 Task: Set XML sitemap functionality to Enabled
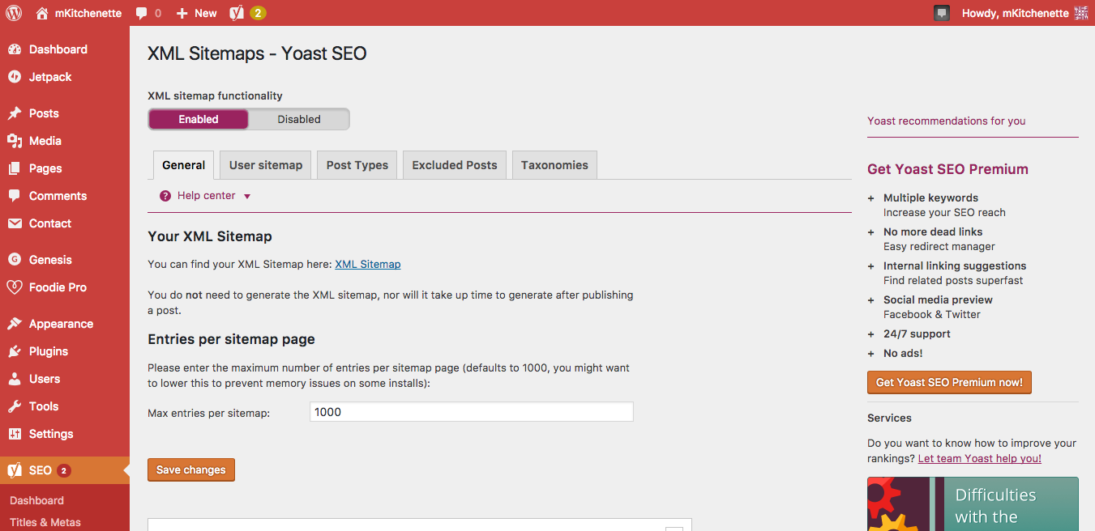tap(199, 119)
